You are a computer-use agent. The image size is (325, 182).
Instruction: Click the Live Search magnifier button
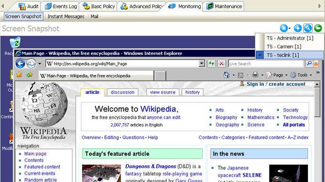(309, 63)
